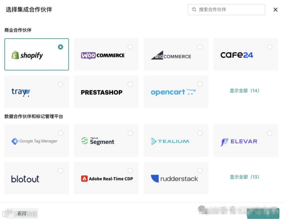Select the blotout partner card
285x219 pixels.
click(x=37, y=178)
